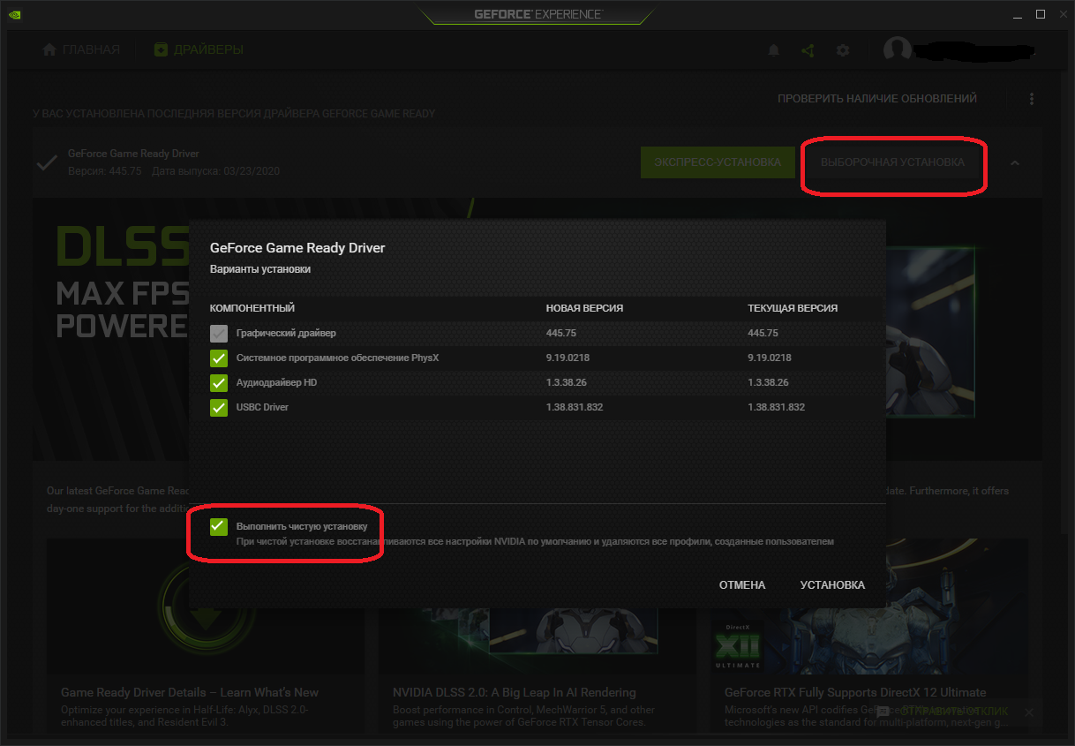This screenshot has height=746, width=1075.
Task: Toggle the USBC Driver checkbox
Action: [x=219, y=407]
